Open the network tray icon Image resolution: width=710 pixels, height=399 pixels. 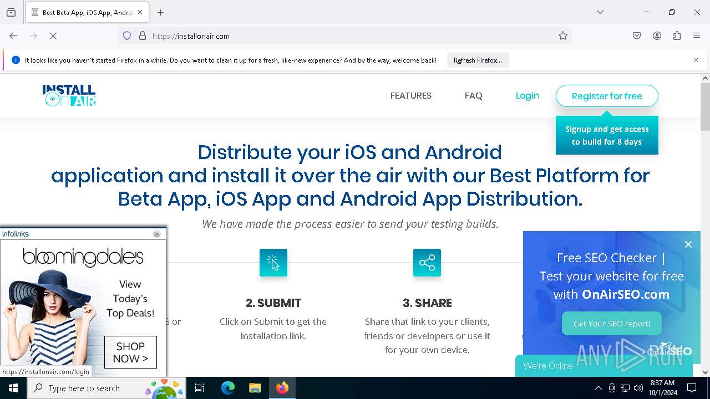click(625, 388)
